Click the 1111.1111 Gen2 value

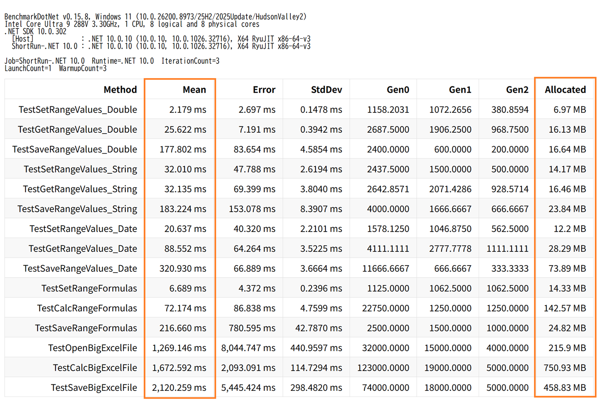(x=507, y=248)
